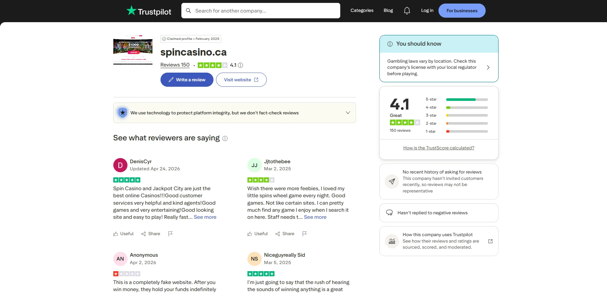Open the gambling laws notice chevron
The image size is (607, 293).
(488, 67)
